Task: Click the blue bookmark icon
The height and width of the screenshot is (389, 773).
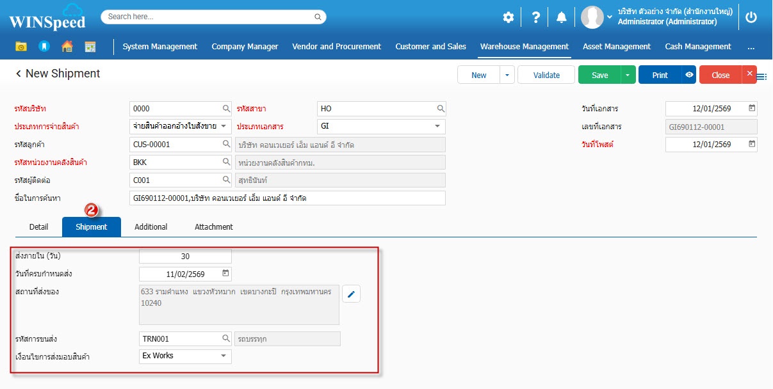Action: (x=44, y=47)
